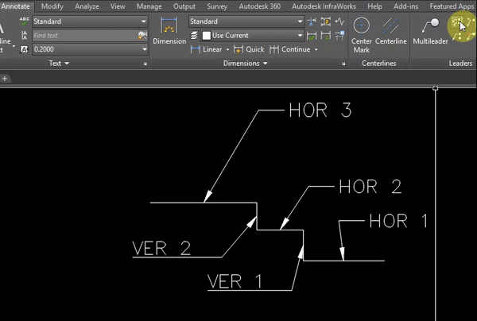
Task: Click into the Find text field
Action: 84,36
